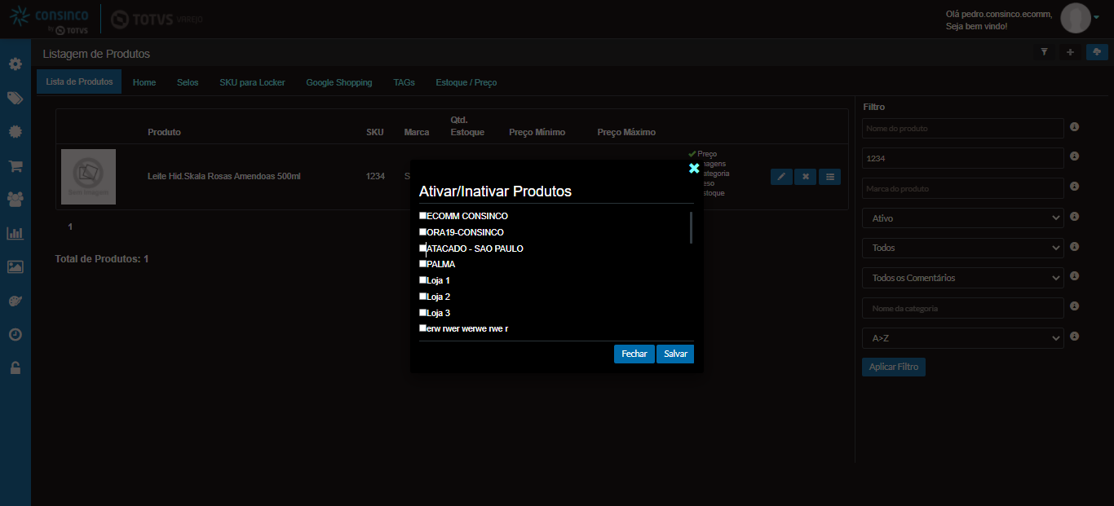Check the PALMA checkbox
Screen dimensions: 1114x506
pos(423,264)
